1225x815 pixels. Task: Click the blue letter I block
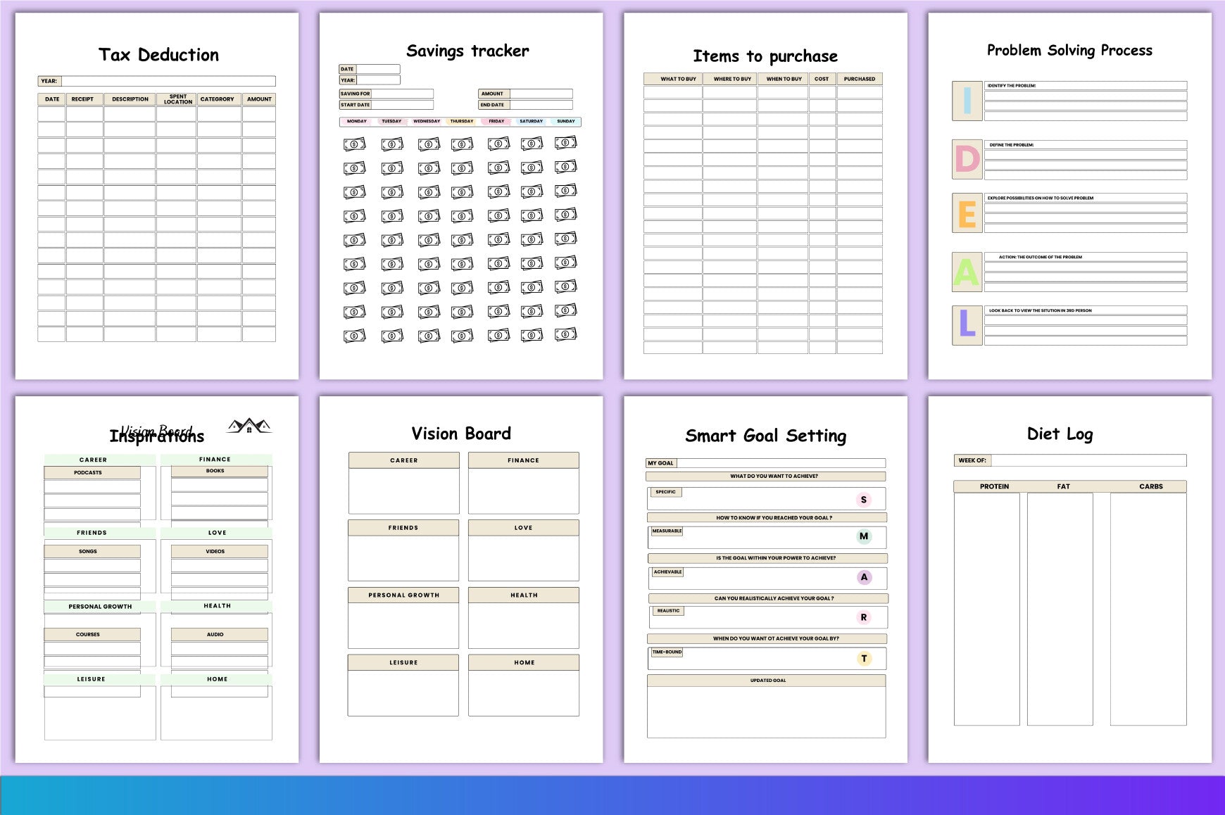click(967, 101)
